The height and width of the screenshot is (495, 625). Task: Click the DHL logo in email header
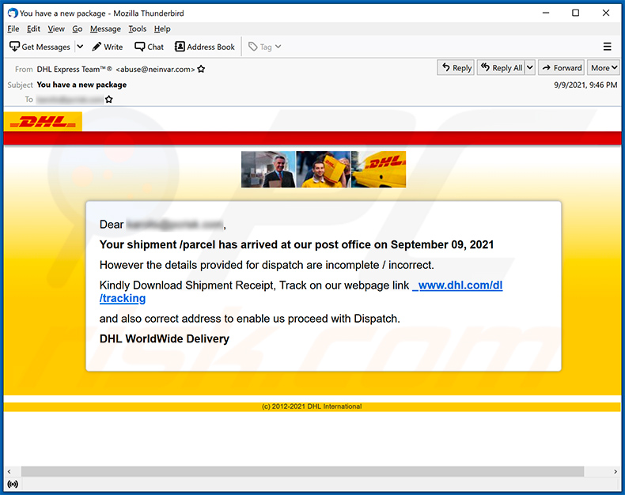pyautogui.click(x=43, y=122)
